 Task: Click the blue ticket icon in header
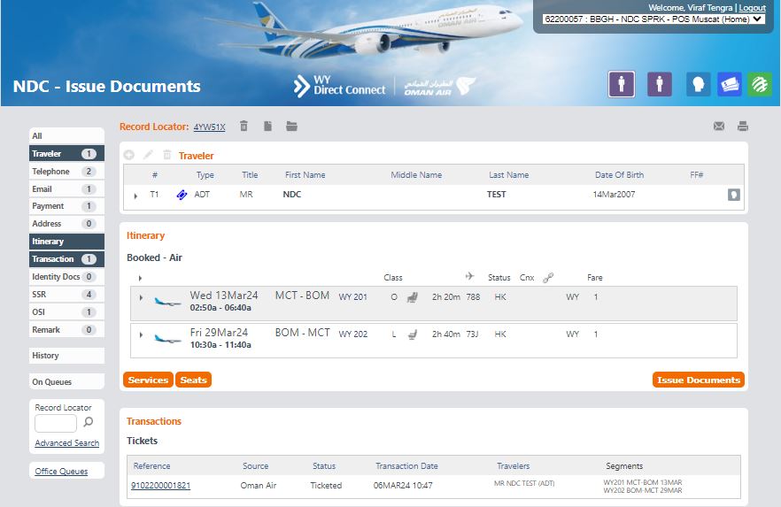click(730, 84)
